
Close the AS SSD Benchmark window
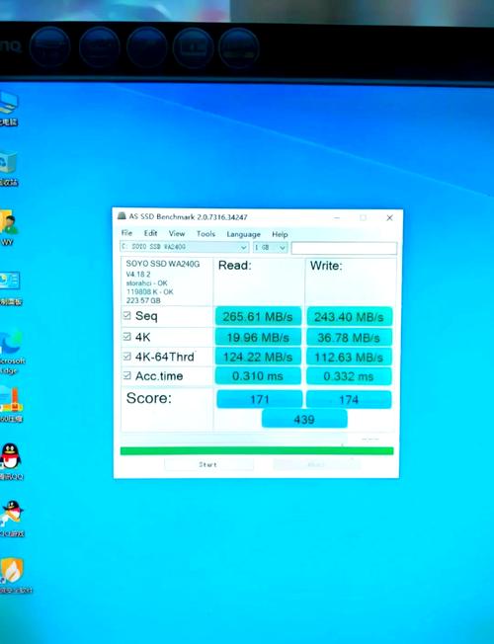pos(389,217)
